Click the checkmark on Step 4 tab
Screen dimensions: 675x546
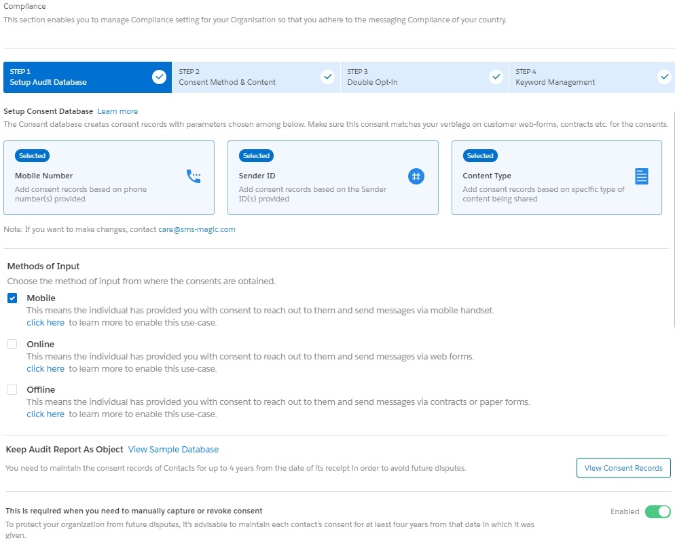pos(664,77)
